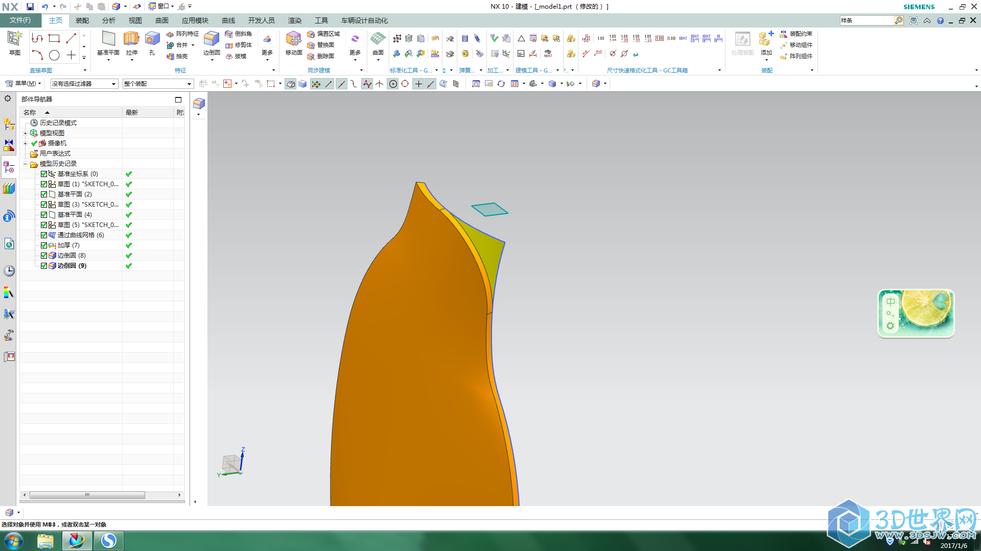Open the History clock sidebar icon
The height and width of the screenshot is (551, 981).
pyautogui.click(x=9, y=271)
